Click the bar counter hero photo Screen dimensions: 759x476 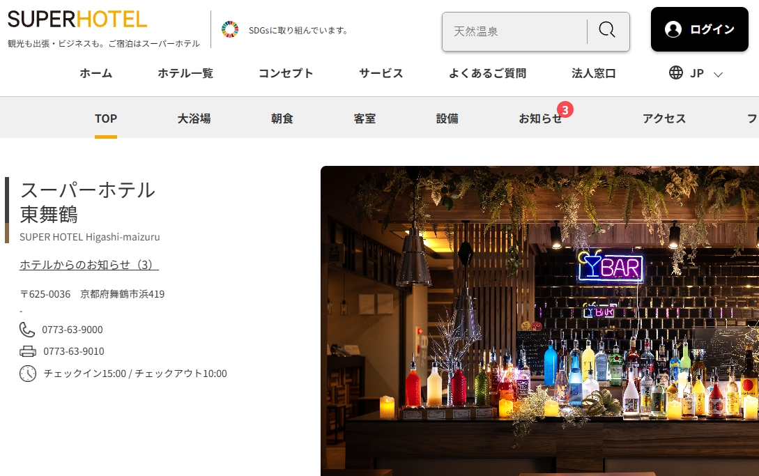[x=539, y=321]
